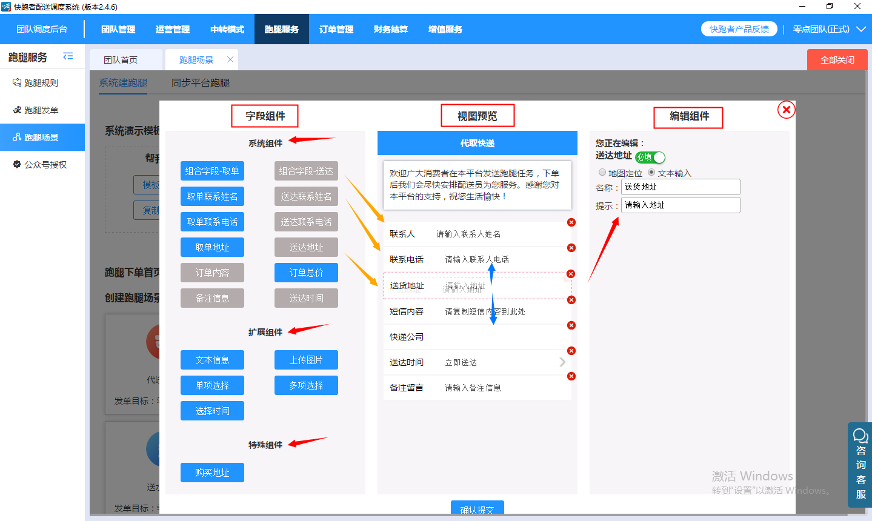Collapse sidebar using 跑腿服务 header icon
This screenshot has width=872, height=521.
(68, 56)
